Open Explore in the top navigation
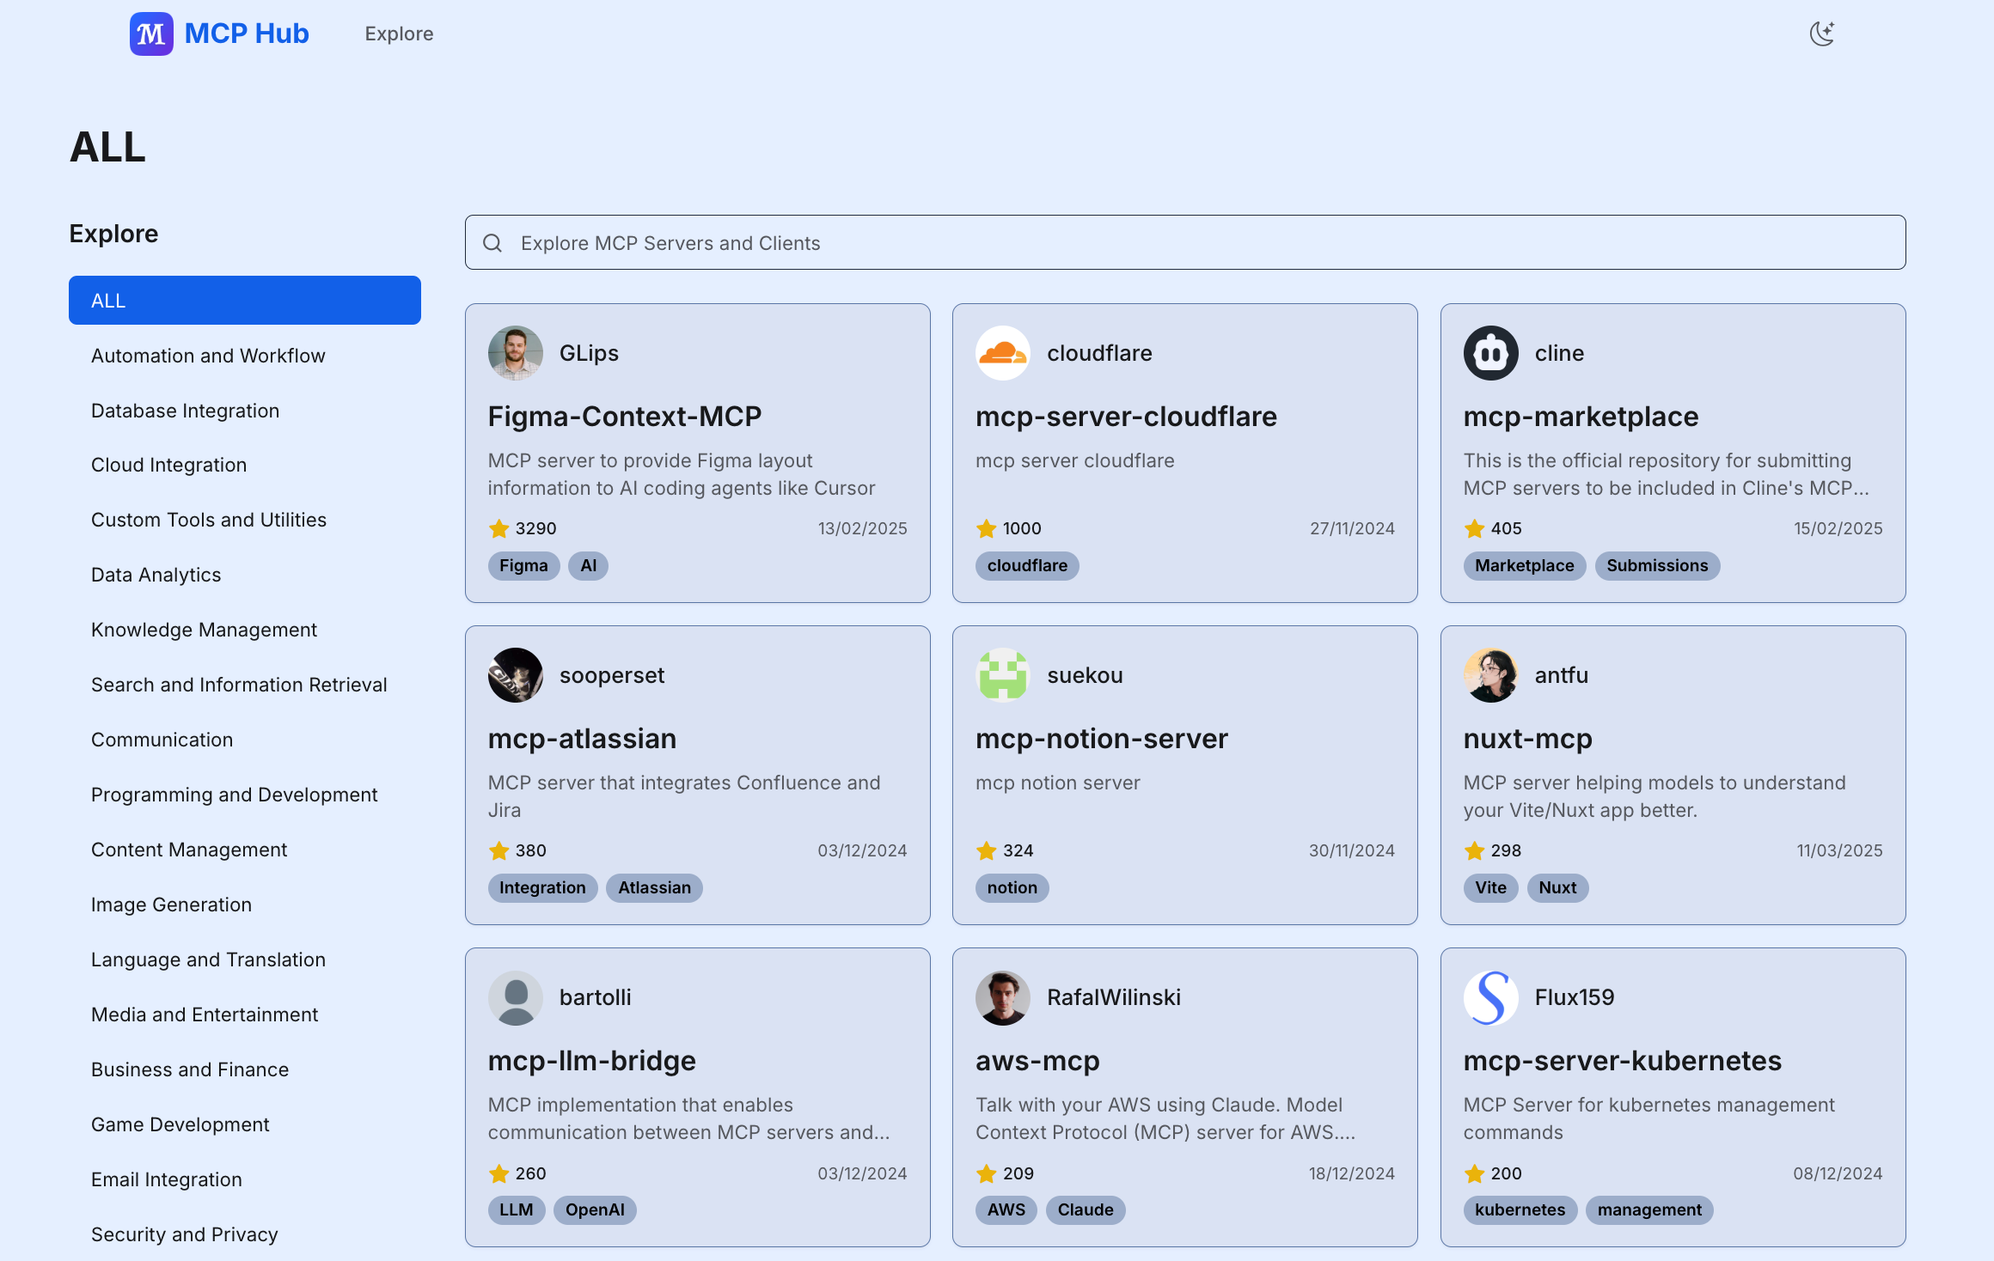1994x1261 pixels. click(399, 34)
